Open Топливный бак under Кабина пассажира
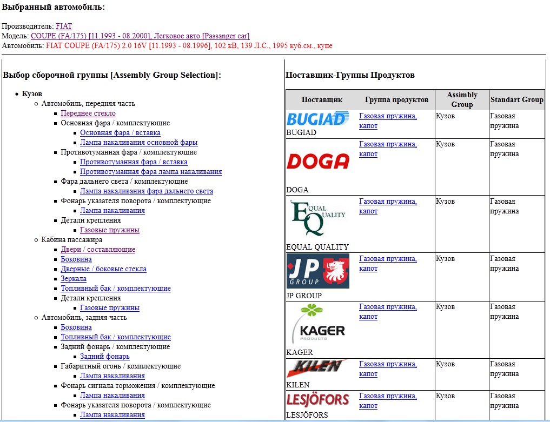The image size is (550, 422). click(x=116, y=289)
